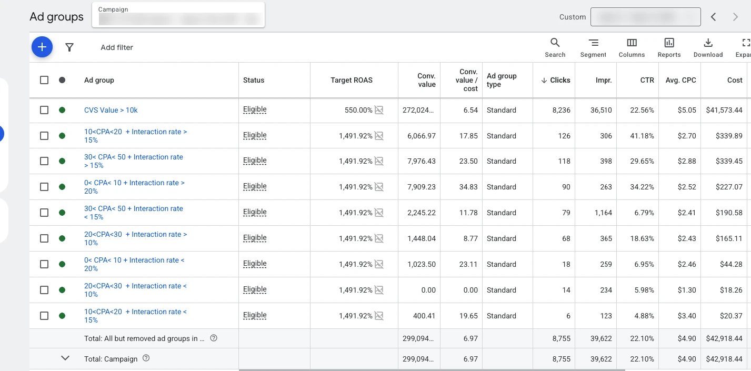Sort by Clicks column header

click(555, 80)
